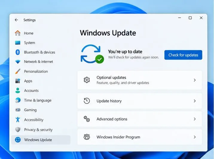Click the Windows Update page heading
Viewport: 214px width, 159px height.
pyautogui.click(x=108, y=33)
